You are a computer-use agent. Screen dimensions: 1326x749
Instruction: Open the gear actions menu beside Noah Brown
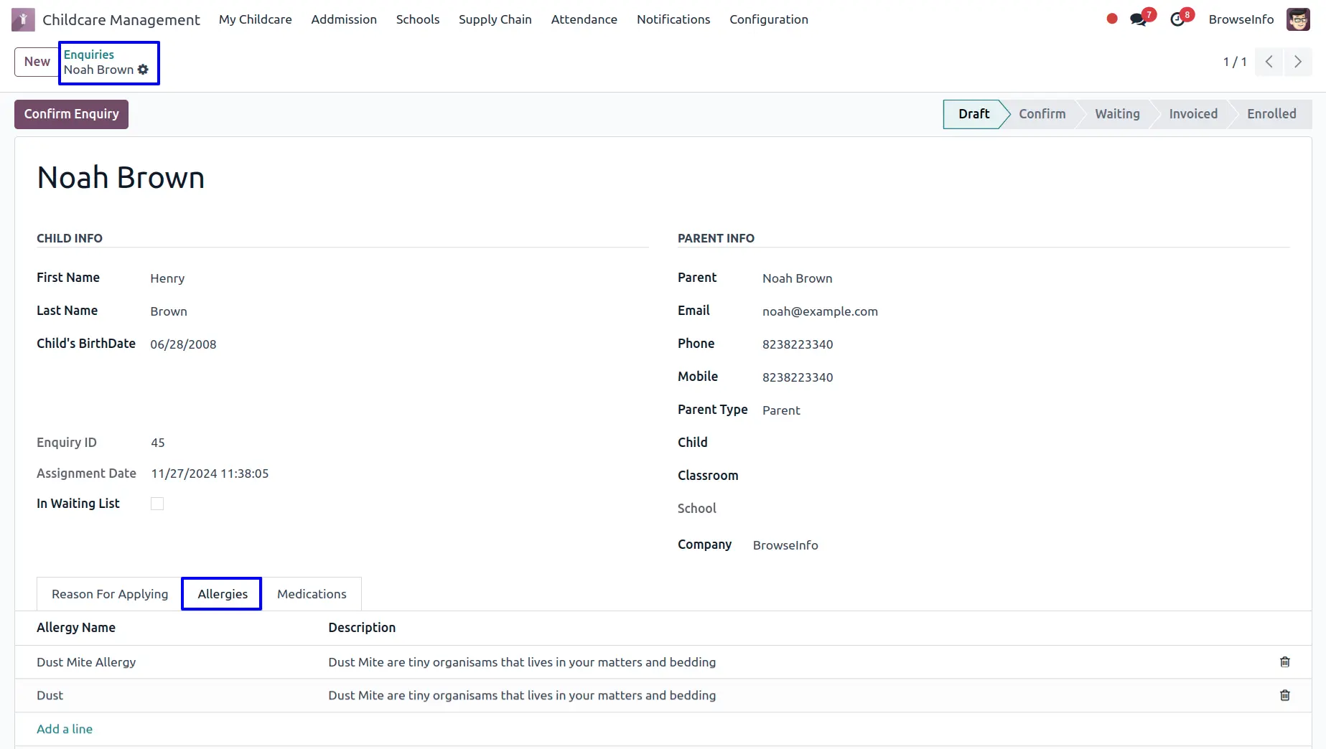pos(143,70)
